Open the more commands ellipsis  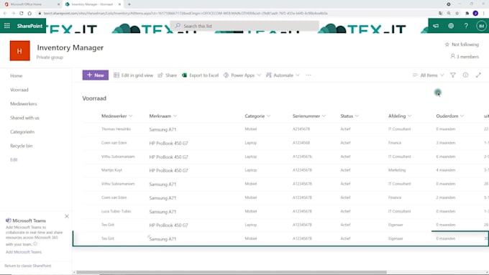click(x=309, y=75)
